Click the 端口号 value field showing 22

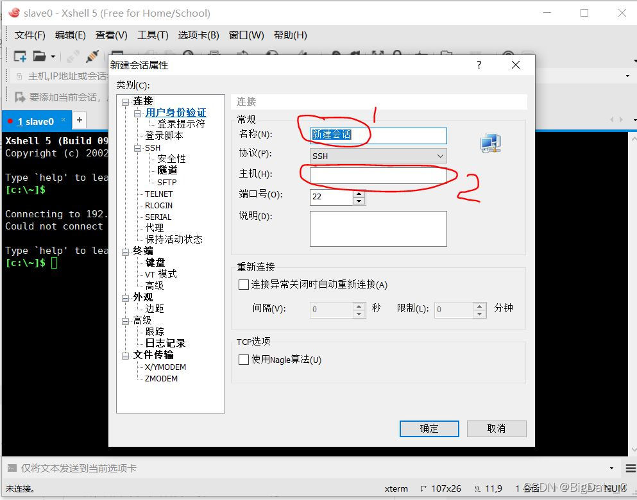click(x=332, y=197)
